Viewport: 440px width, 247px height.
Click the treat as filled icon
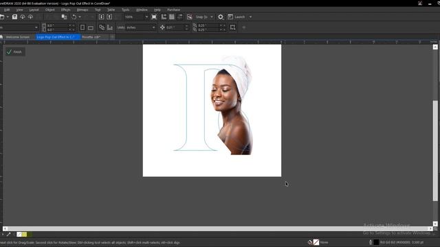(x=232, y=27)
